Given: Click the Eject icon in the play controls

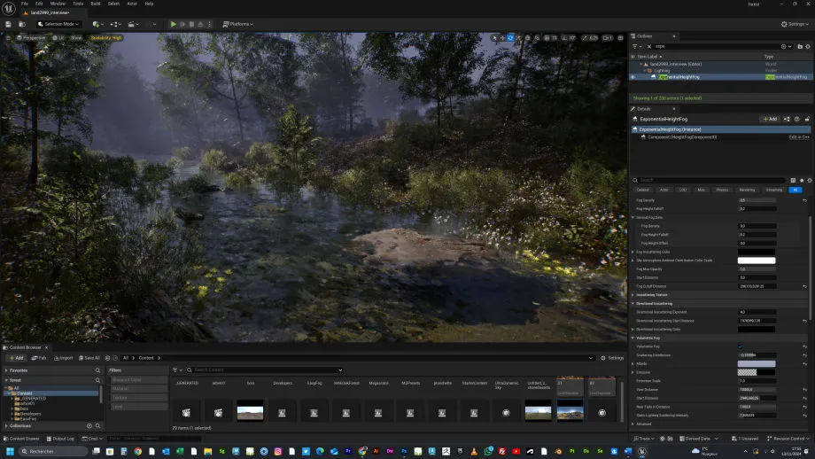Looking at the screenshot, I should (200, 24).
